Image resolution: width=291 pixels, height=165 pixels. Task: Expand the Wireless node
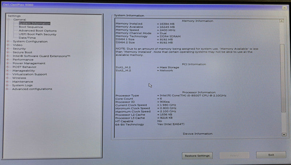pyautogui.click(x=7, y=78)
